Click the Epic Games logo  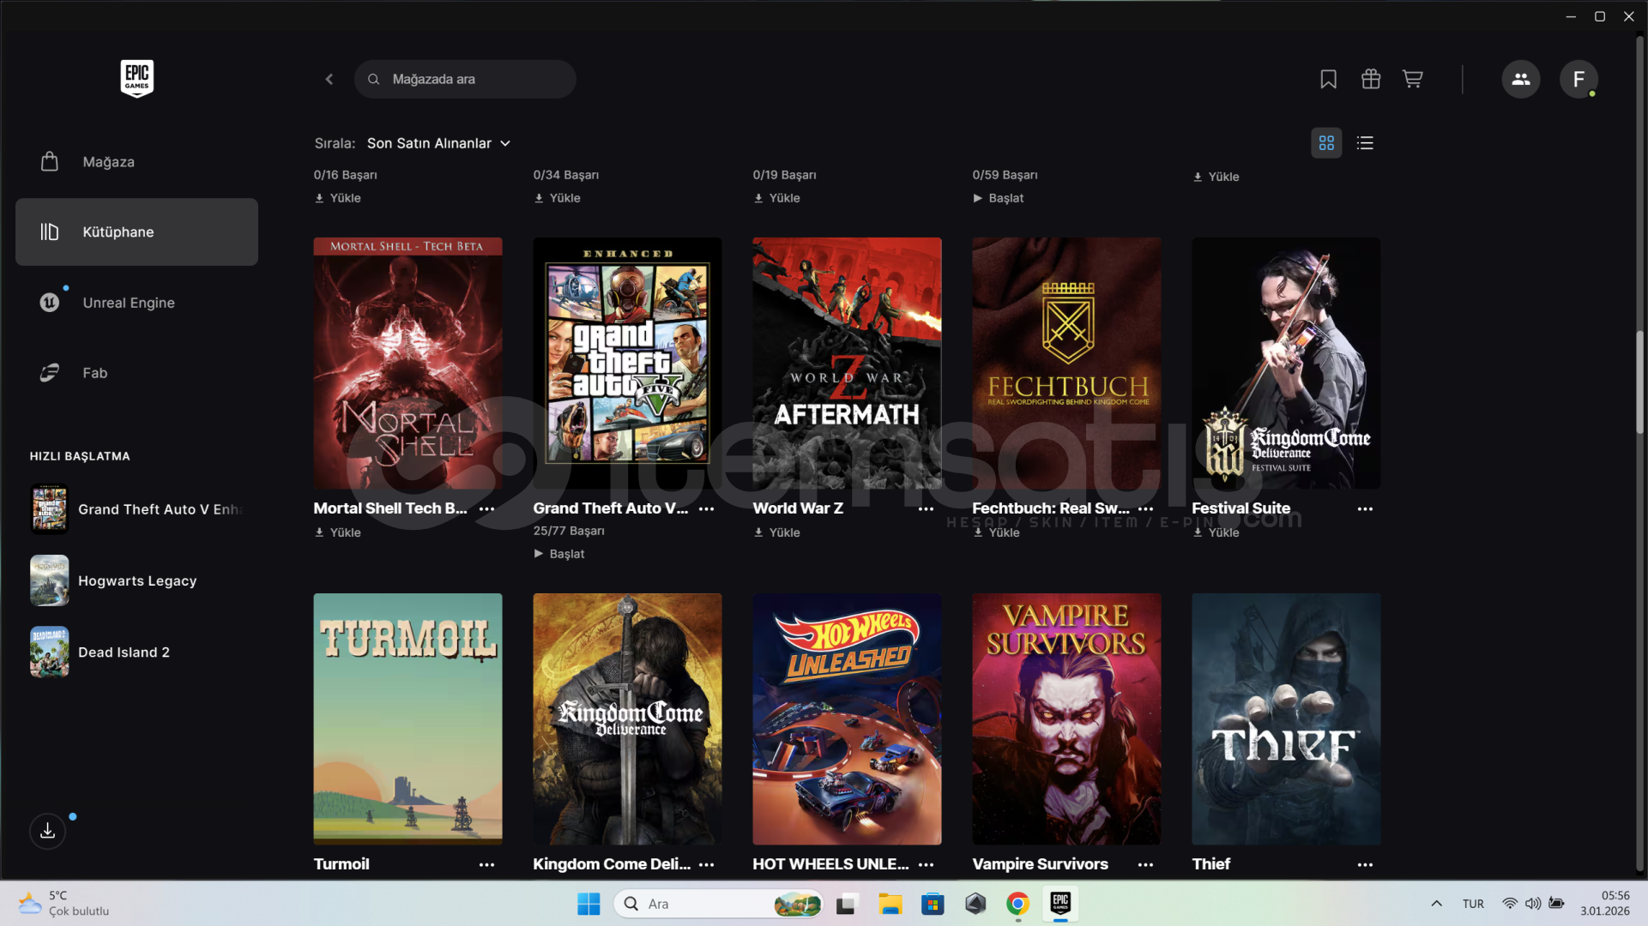(x=136, y=78)
